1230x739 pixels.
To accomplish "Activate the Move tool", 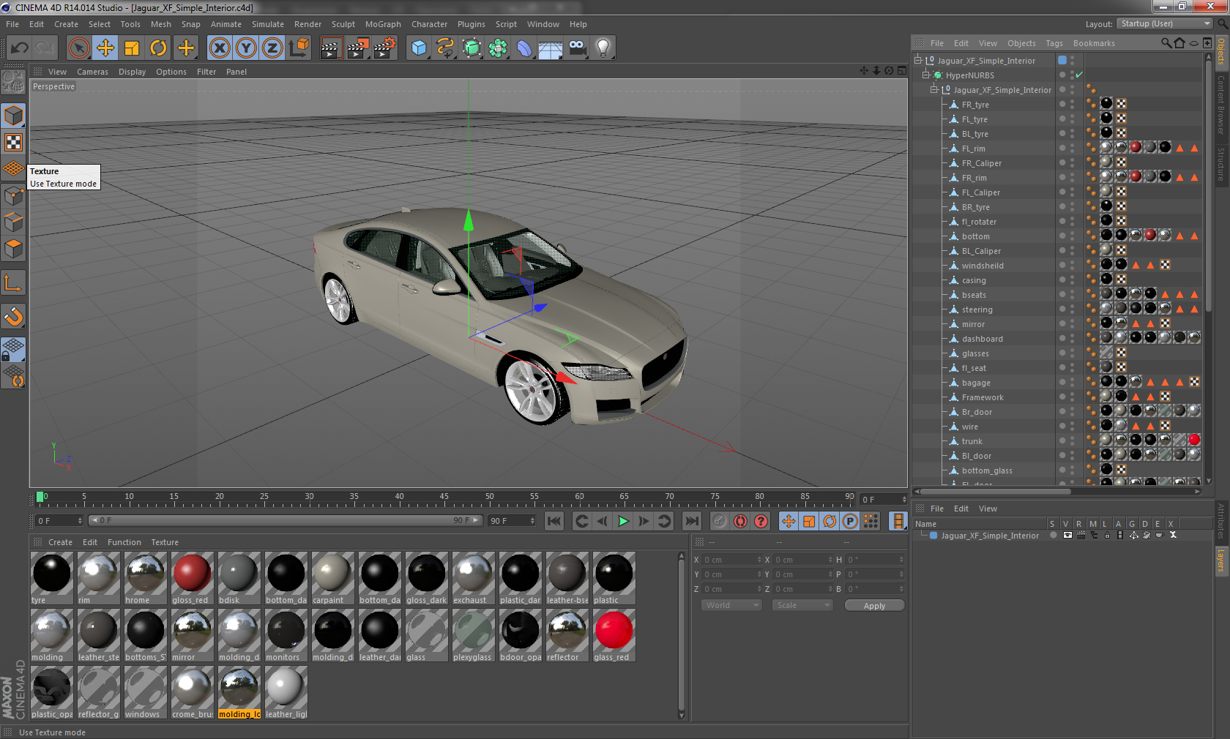I will point(105,48).
